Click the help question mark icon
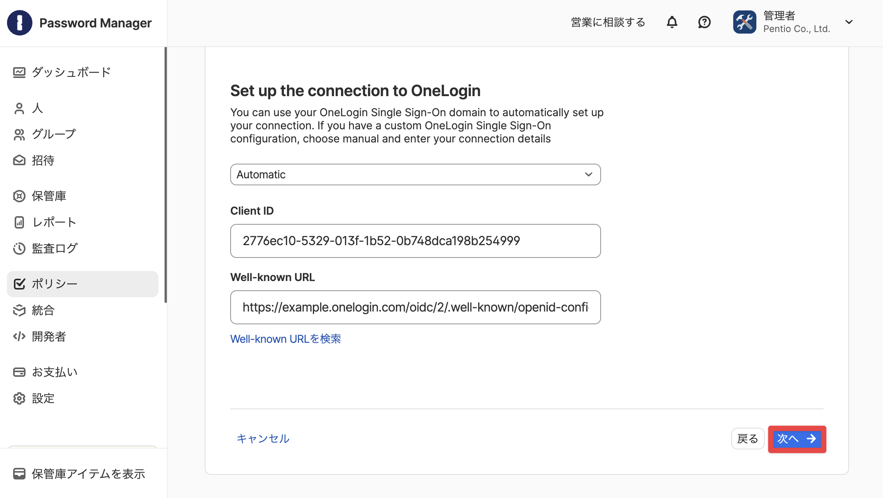 point(705,22)
